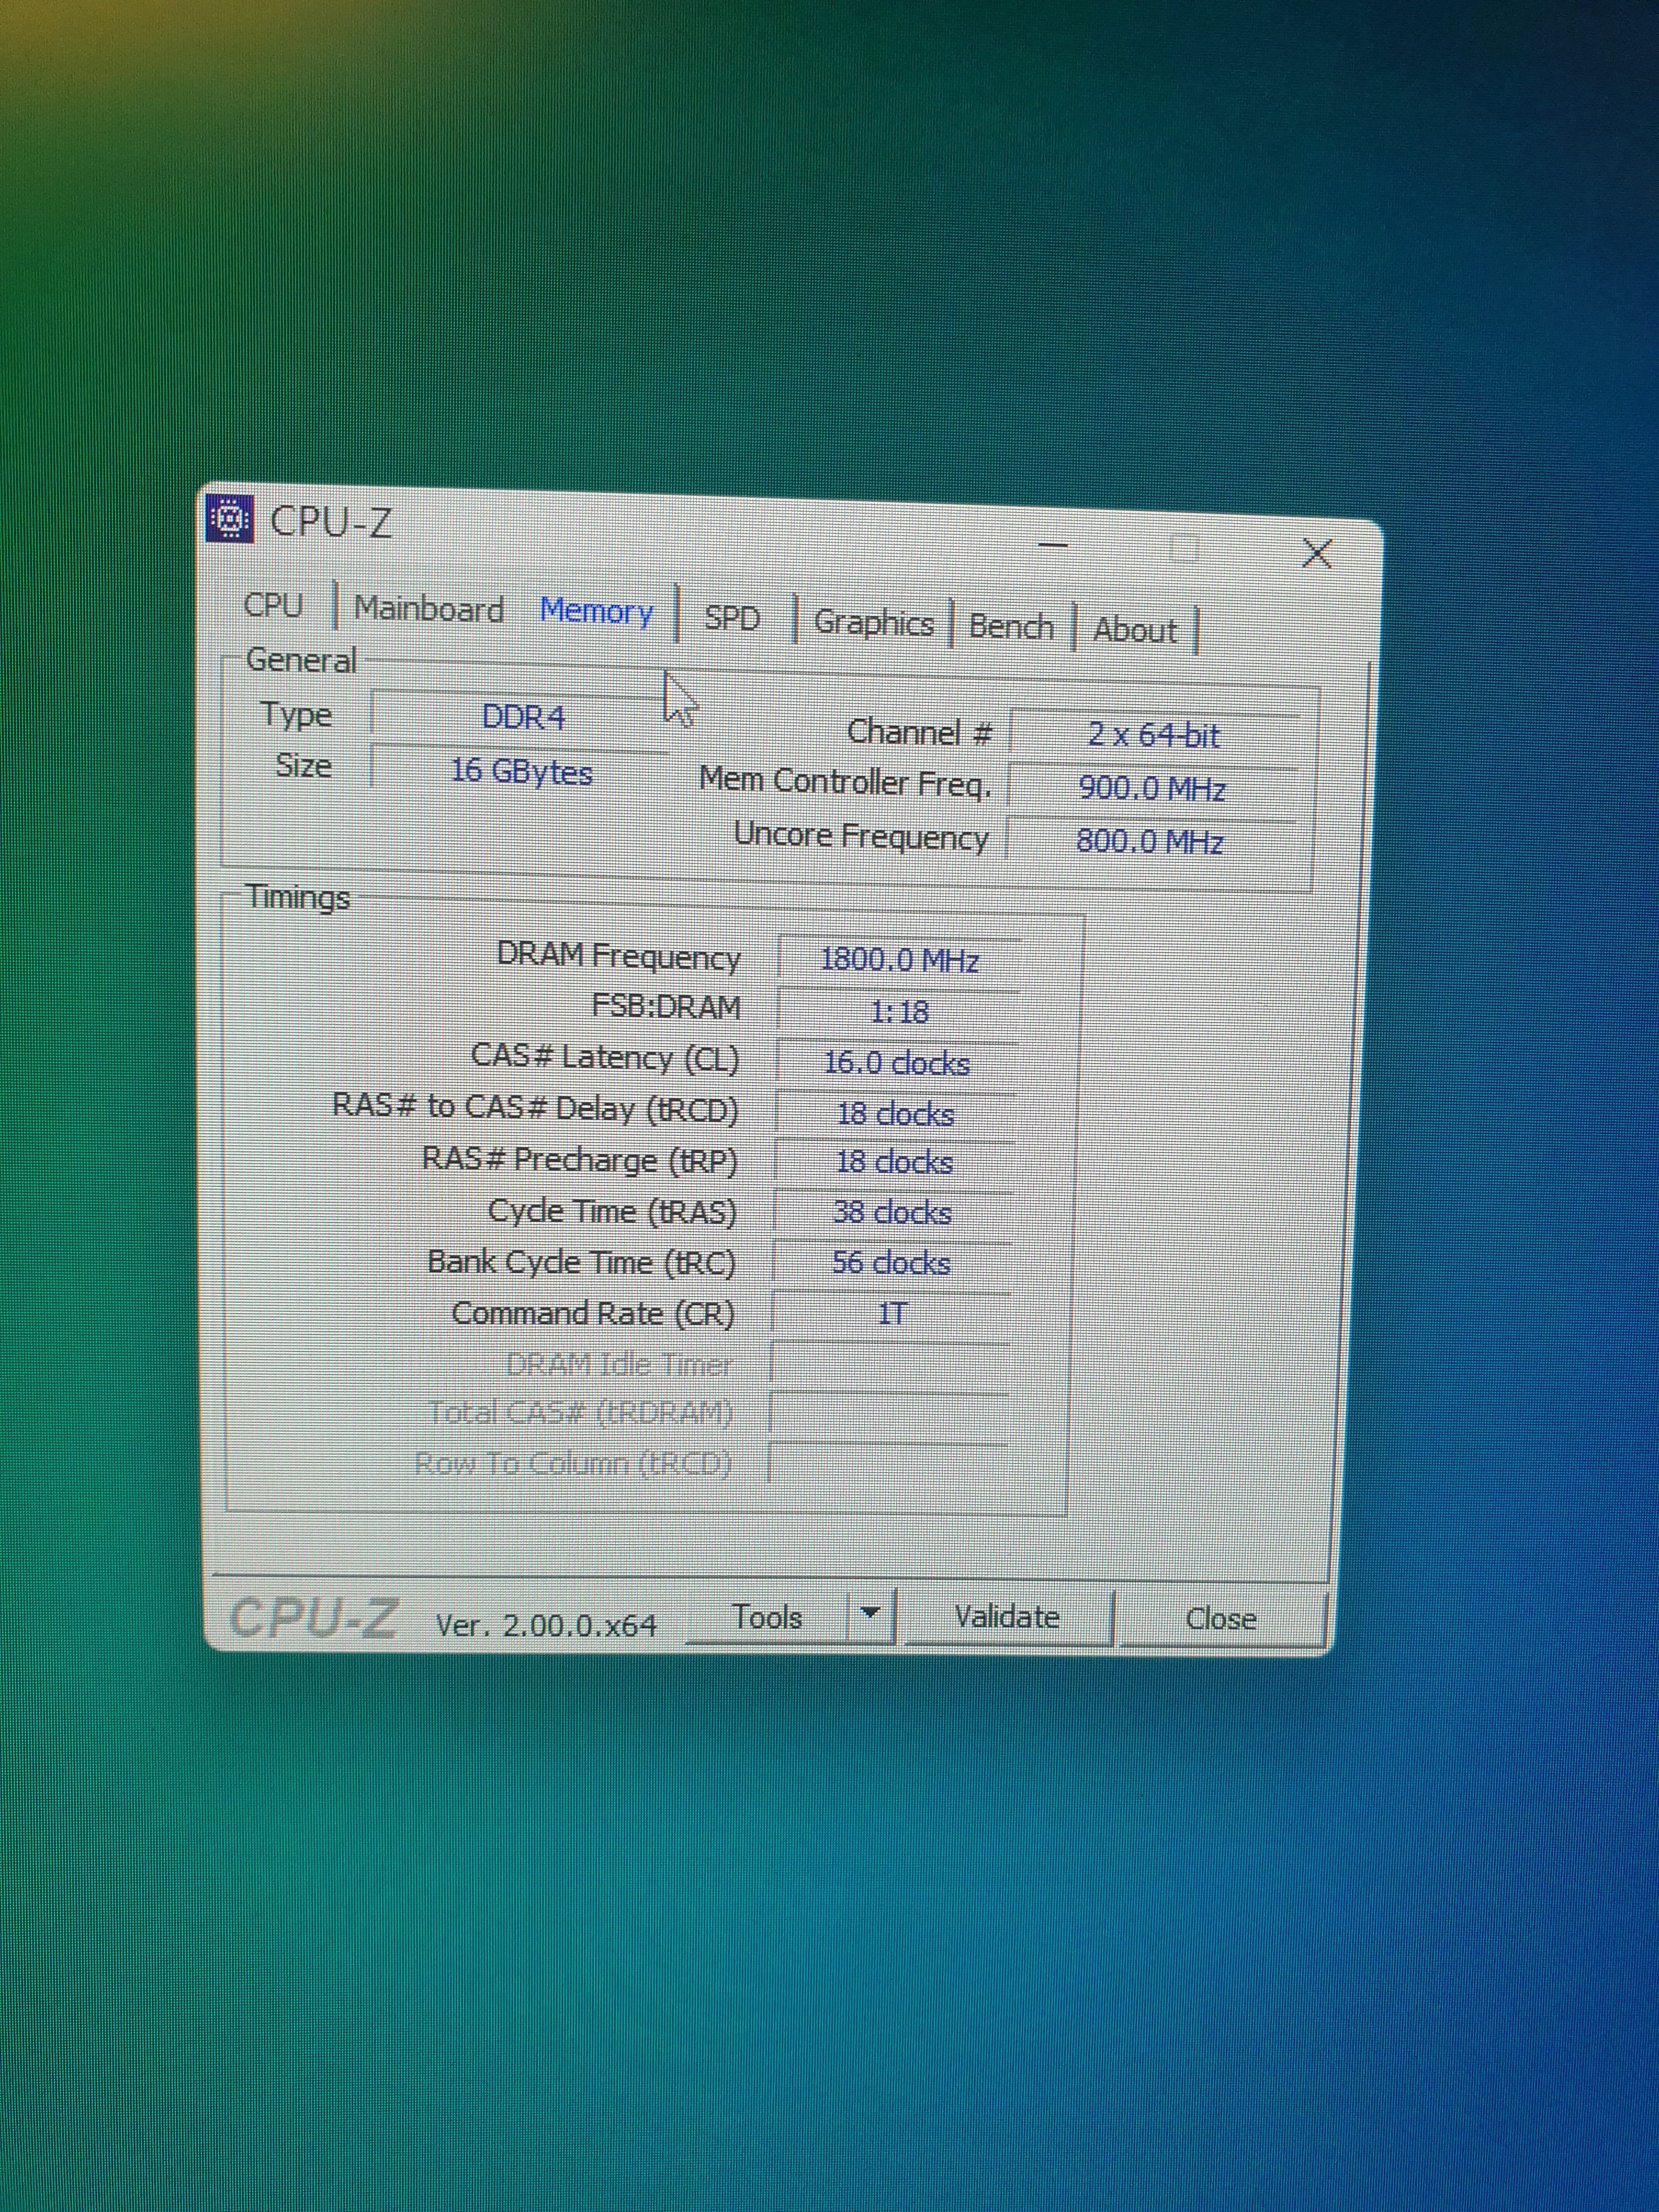Click the Command Rate 1T field
Image resolution: width=1659 pixels, height=2212 pixels.
click(x=891, y=1314)
